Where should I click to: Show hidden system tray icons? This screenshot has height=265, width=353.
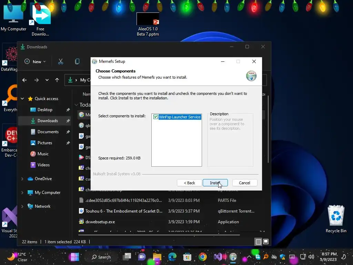tap(249, 257)
